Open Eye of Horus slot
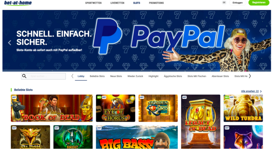This screenshot has width=272, height=150. [116, 108]
